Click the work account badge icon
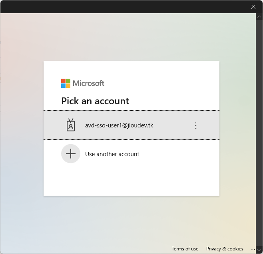 click(71, 125)
